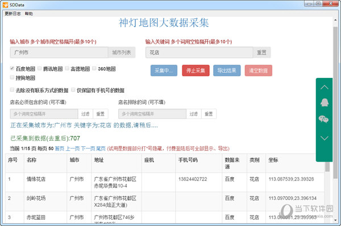
Task: Click the up chevron in green sidebar
Action: [x=325, y=88]
